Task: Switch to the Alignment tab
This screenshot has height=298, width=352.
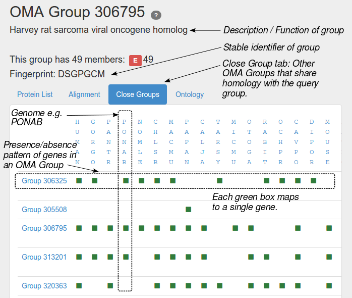Action: (x=84, y=94)
